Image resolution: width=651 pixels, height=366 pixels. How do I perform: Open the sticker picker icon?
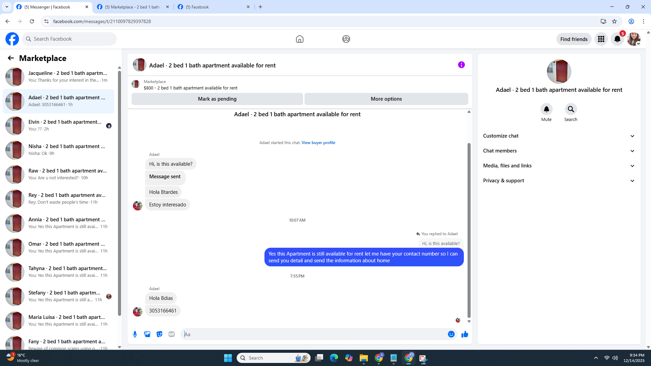(159, 334)
